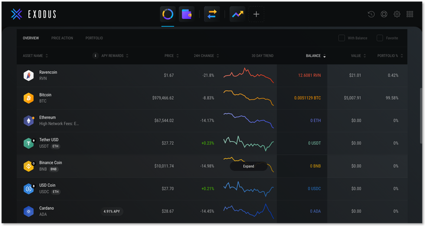
Task: Sort by 24H Change column
Action: (206, 55)
